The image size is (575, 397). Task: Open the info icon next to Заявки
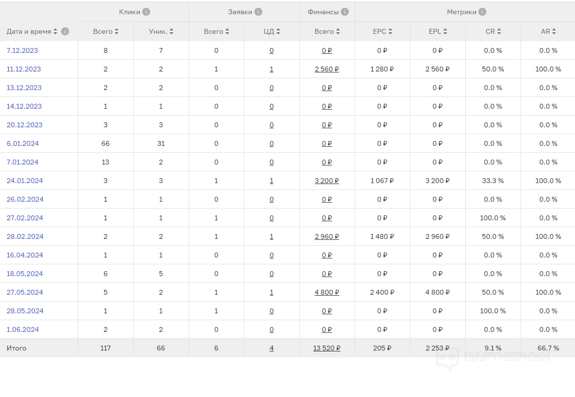[x=258, y=12]
